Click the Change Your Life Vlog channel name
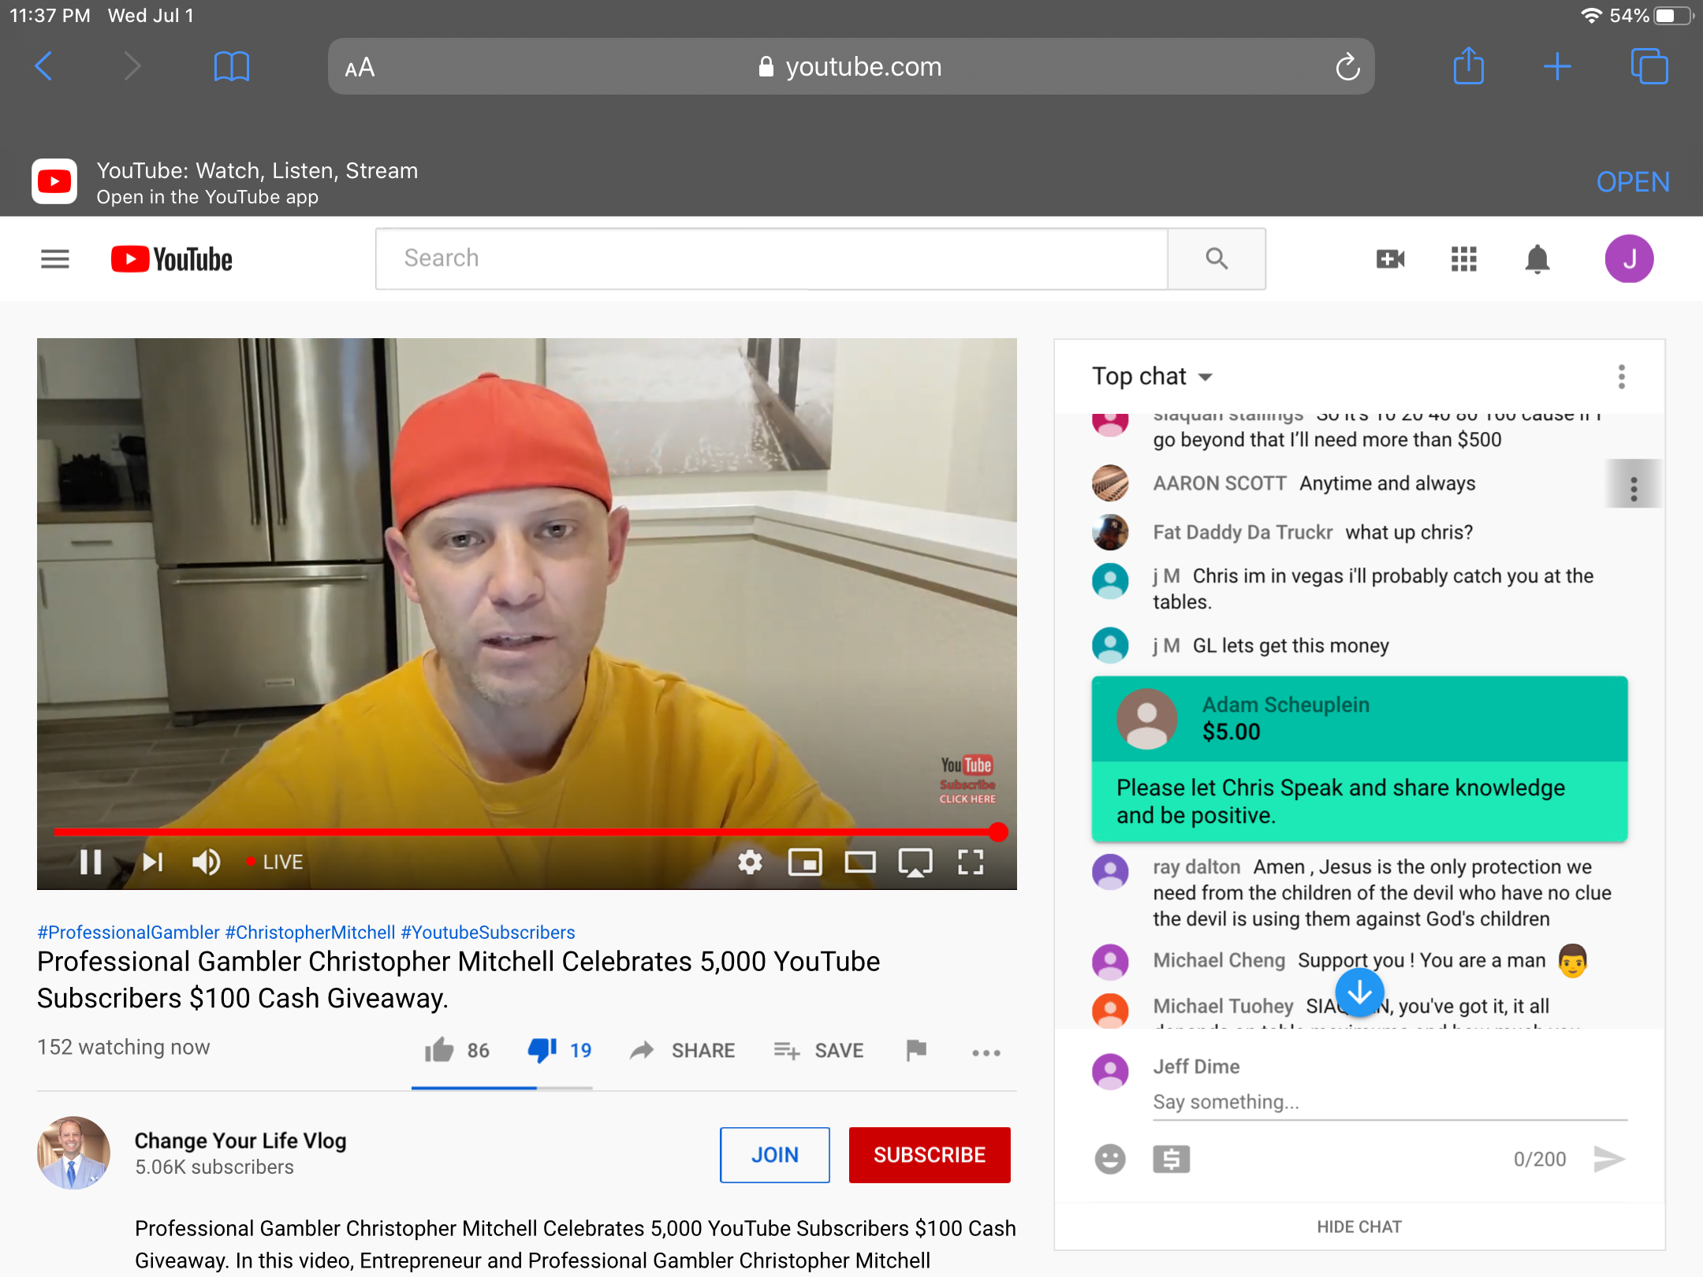This screenshot has width=1703, height=1277. pyautogui.click(x=240, y=1141)
